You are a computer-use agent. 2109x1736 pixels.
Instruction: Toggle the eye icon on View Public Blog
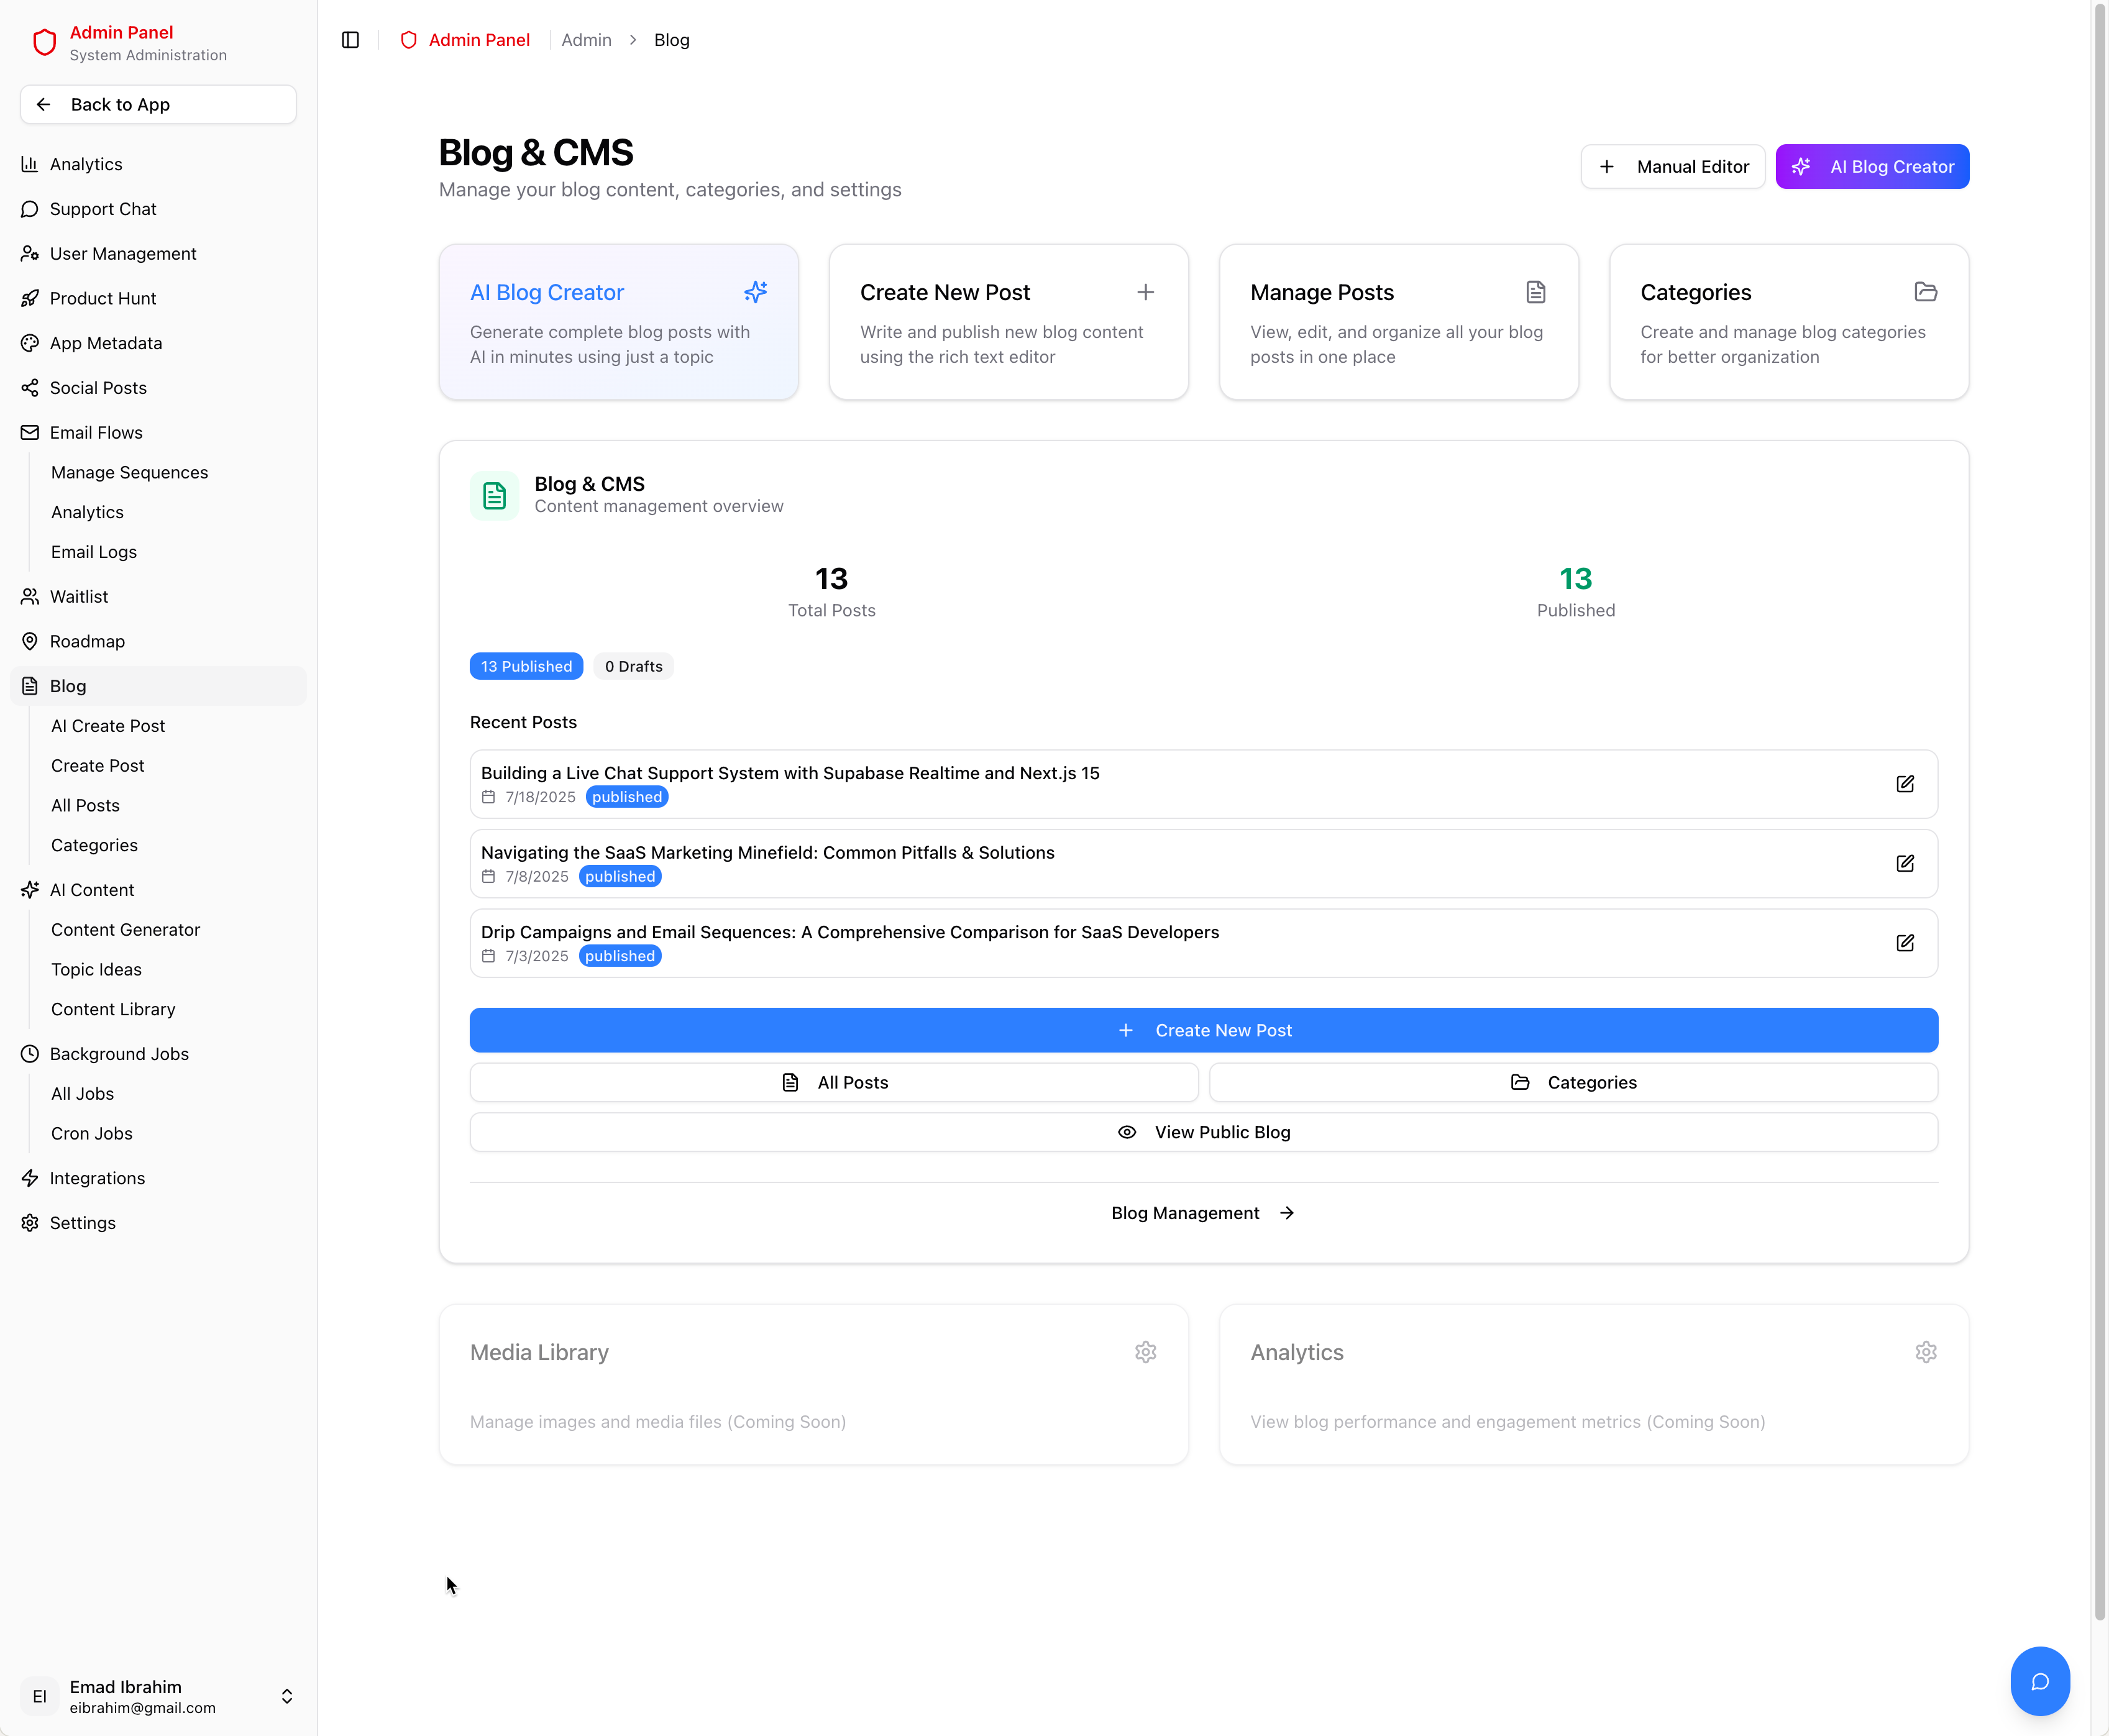[1127, 1132]
